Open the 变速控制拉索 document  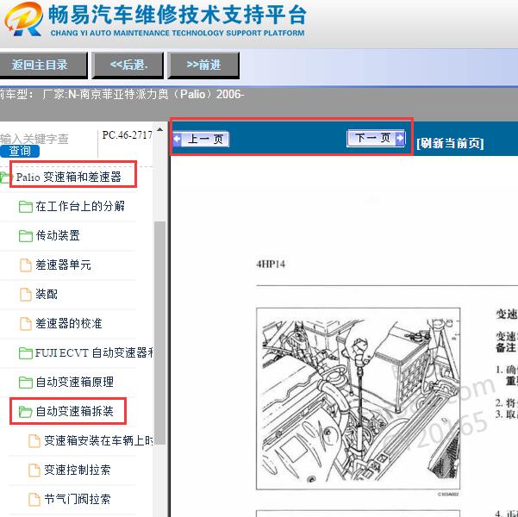click(x=78, y=470)
